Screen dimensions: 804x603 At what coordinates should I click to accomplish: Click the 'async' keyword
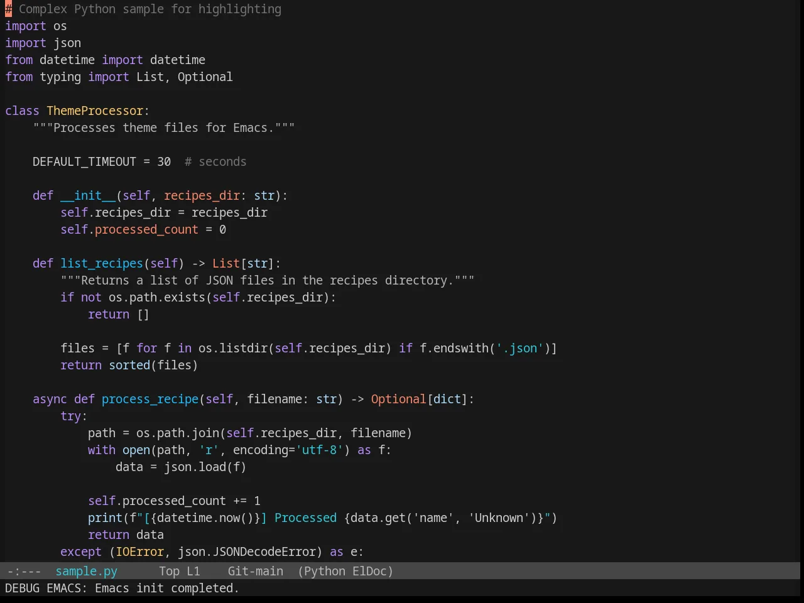(50, 399)
